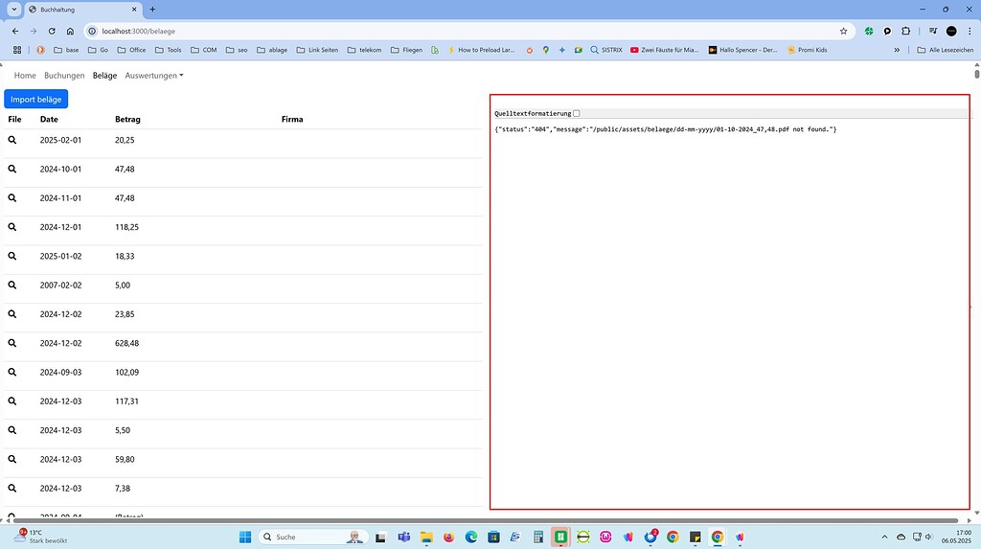981x549 pixels.
Task: Click the 404 not found JSON message
Action: tap(665, 129)
